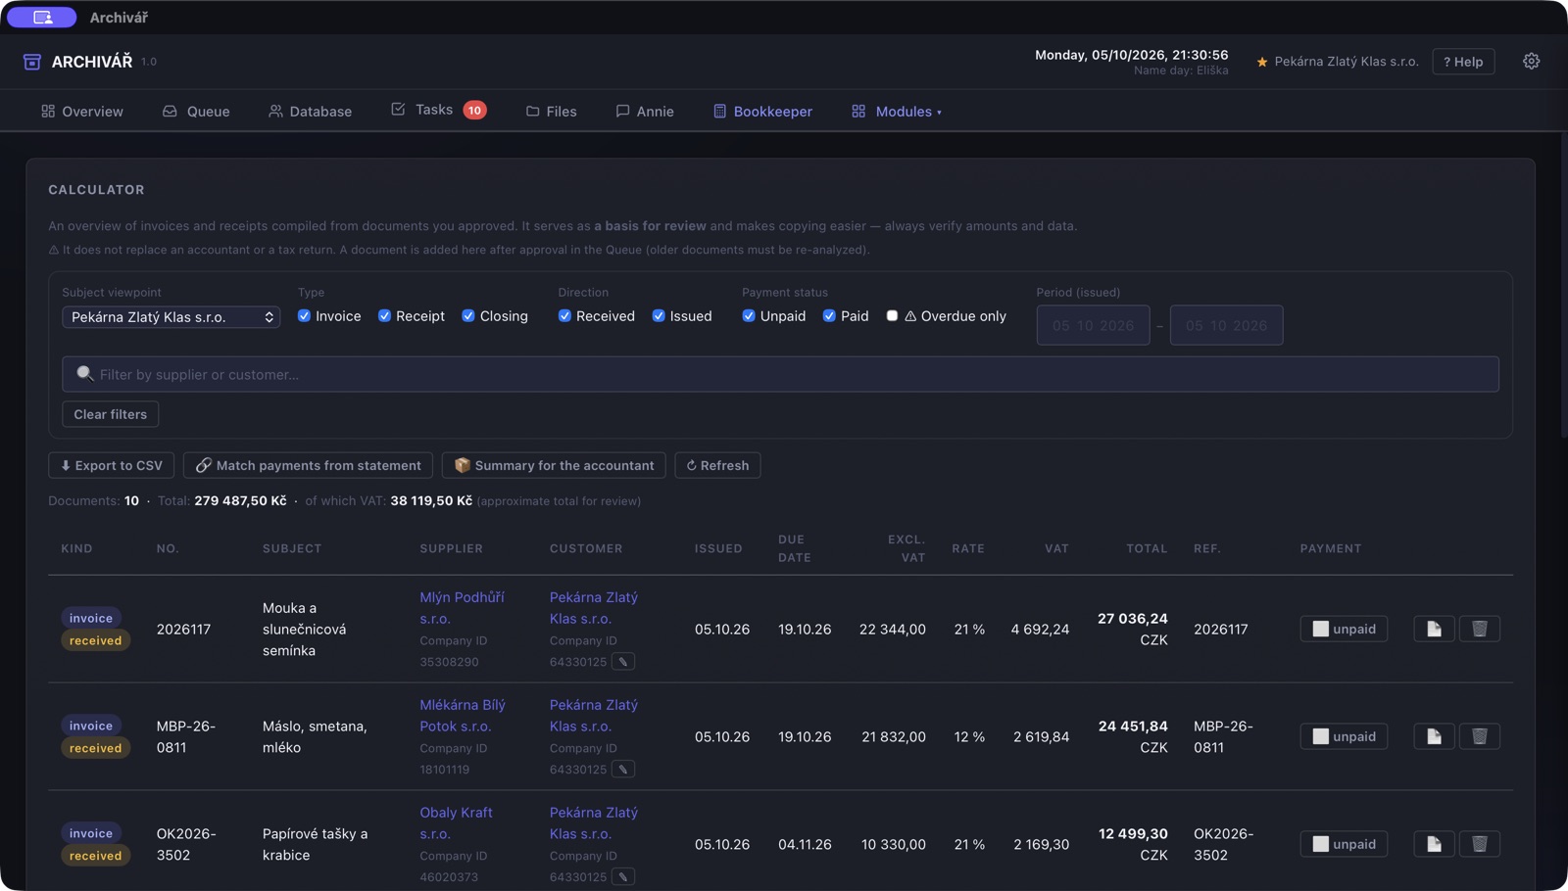Open the settings gear icon
1568x891 pixels.
coord(1531,62)
